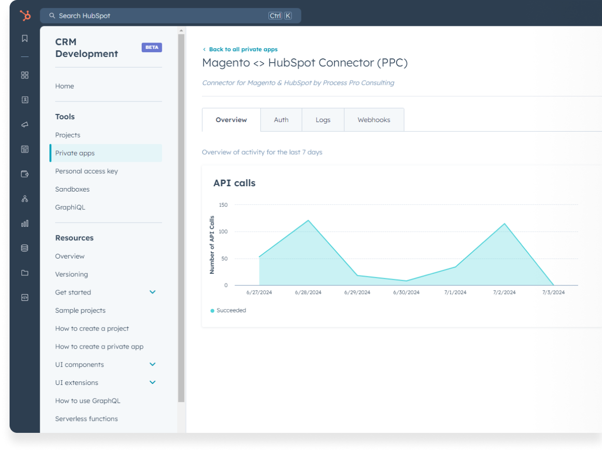Open GraphiQL tool
This screenshot has width=602, height=452.
tap(70, 207)
